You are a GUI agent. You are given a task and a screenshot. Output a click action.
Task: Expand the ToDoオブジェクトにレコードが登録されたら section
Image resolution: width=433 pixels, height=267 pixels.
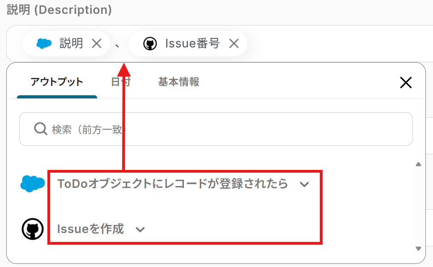304,184
